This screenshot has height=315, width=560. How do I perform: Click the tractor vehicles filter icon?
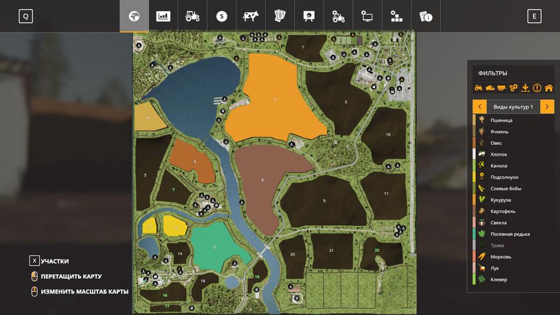(x=478, y=88)
